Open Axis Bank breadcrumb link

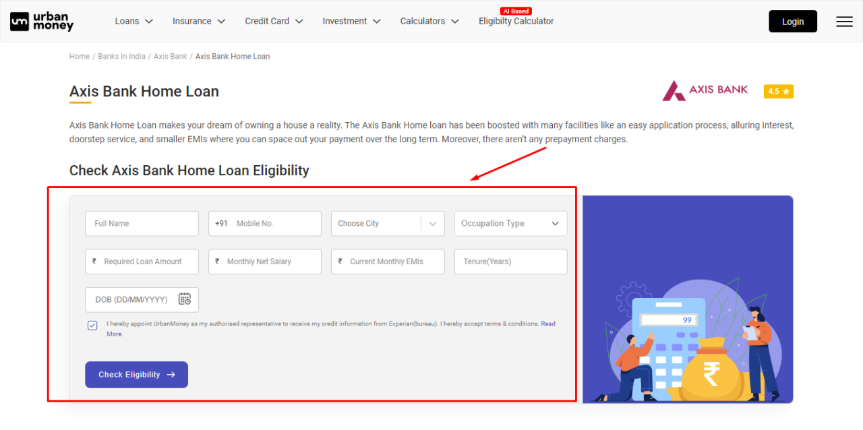171,57
